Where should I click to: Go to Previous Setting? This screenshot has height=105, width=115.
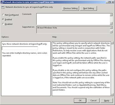coord(71,8)
